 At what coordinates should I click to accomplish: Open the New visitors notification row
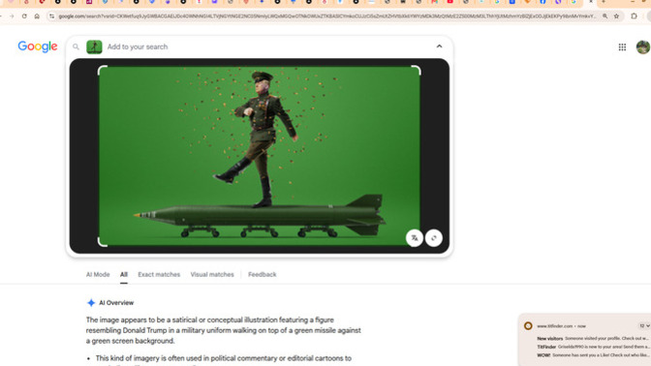[593, 339]
